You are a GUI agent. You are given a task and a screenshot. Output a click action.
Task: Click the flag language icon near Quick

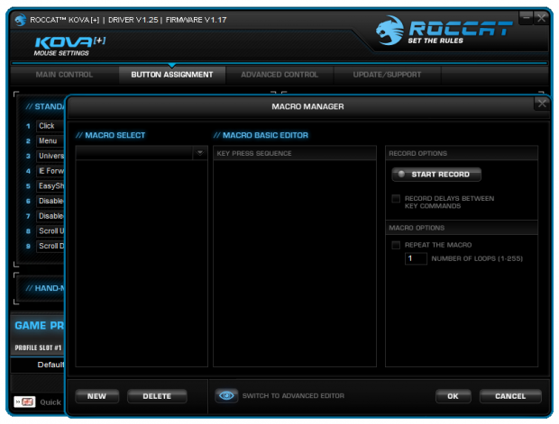pyautogui.click(x=24, y=401)
